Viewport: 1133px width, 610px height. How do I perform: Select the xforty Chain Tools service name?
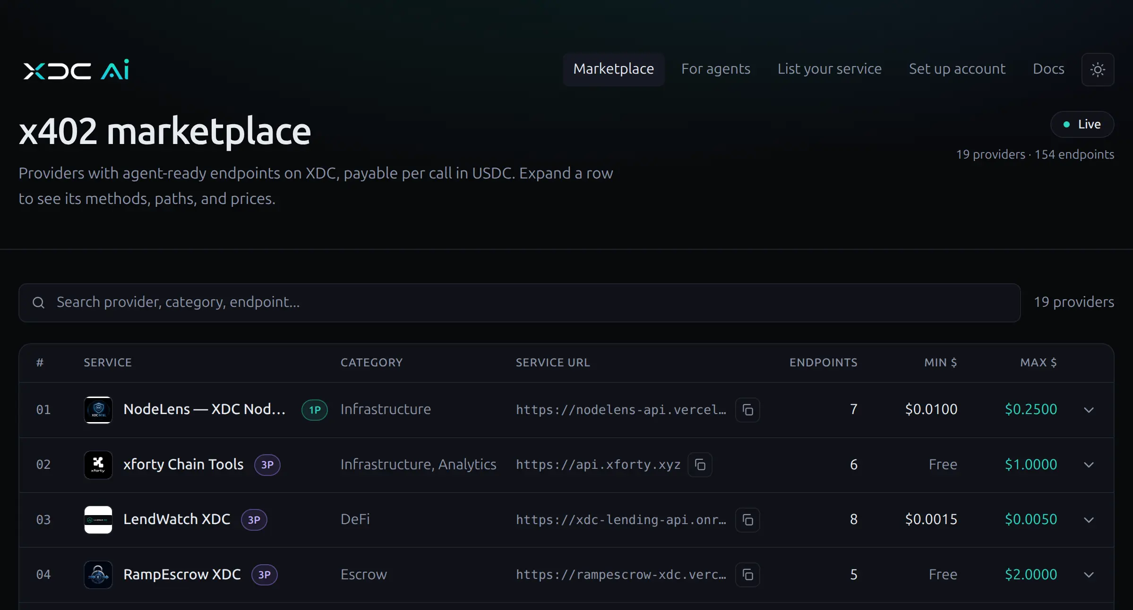click(183, 465)
